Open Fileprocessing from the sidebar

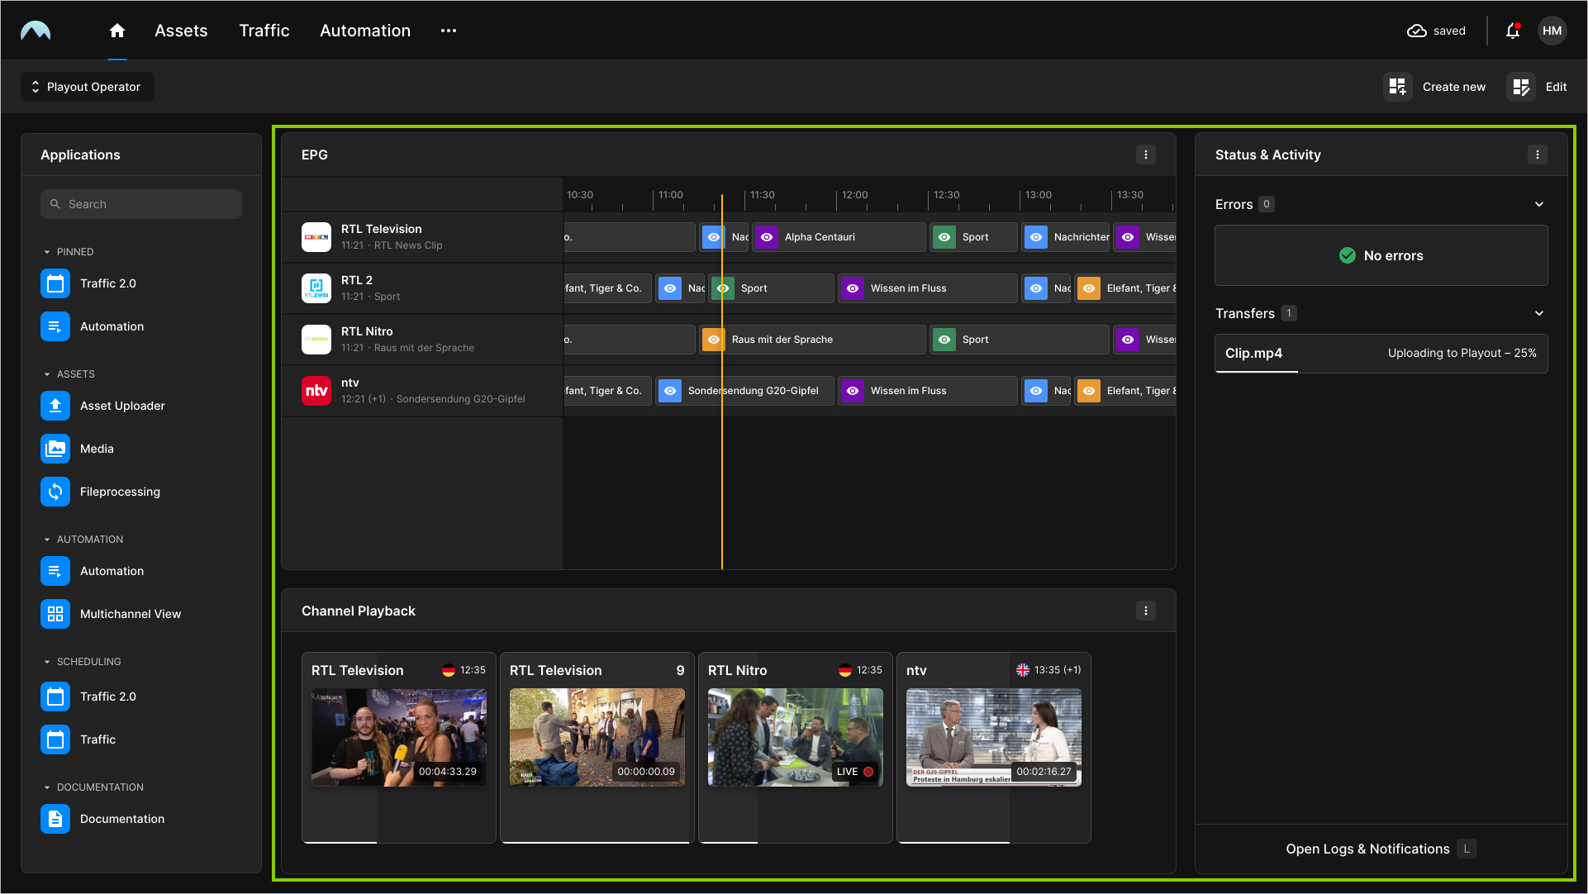coord(55,492)
